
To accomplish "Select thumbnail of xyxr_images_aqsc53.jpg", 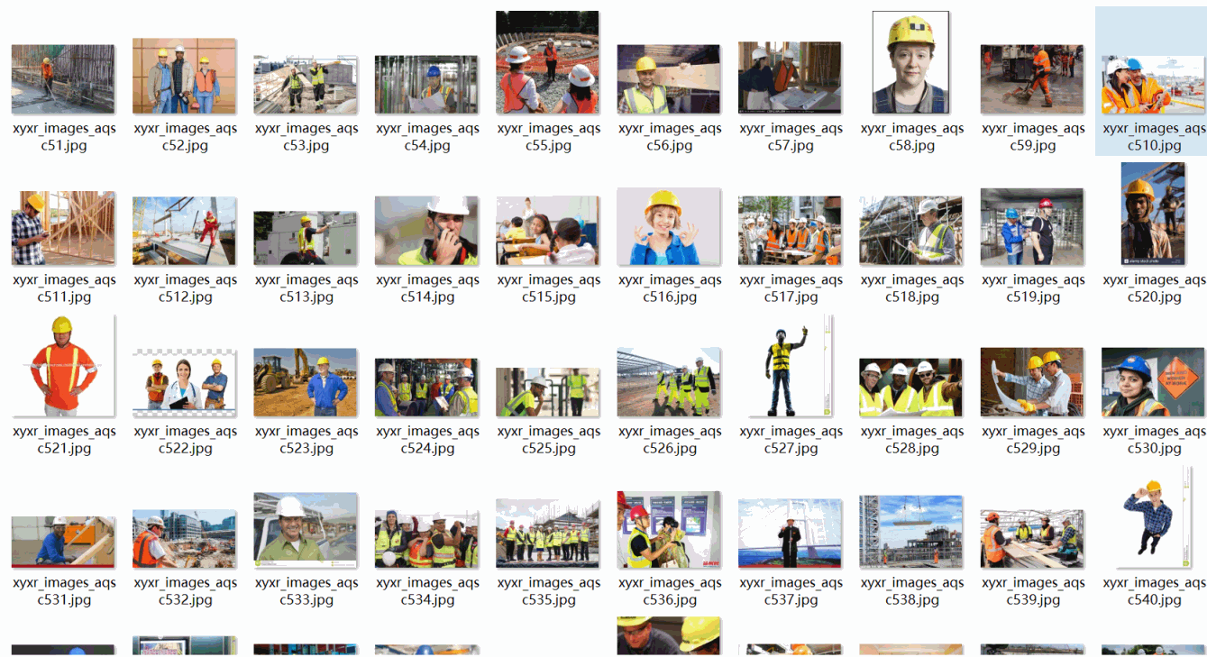I will tap(306, 85).
